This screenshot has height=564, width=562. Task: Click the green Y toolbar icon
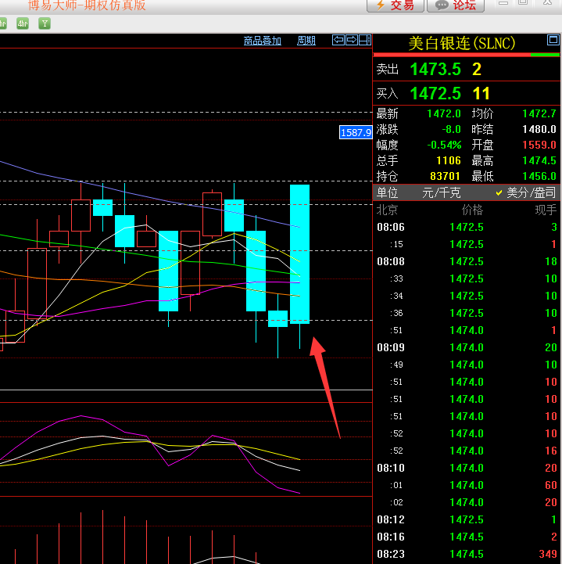[45, 23]
